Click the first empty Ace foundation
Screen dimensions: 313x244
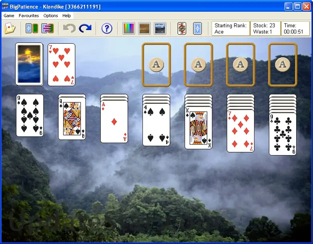point(156,65)
